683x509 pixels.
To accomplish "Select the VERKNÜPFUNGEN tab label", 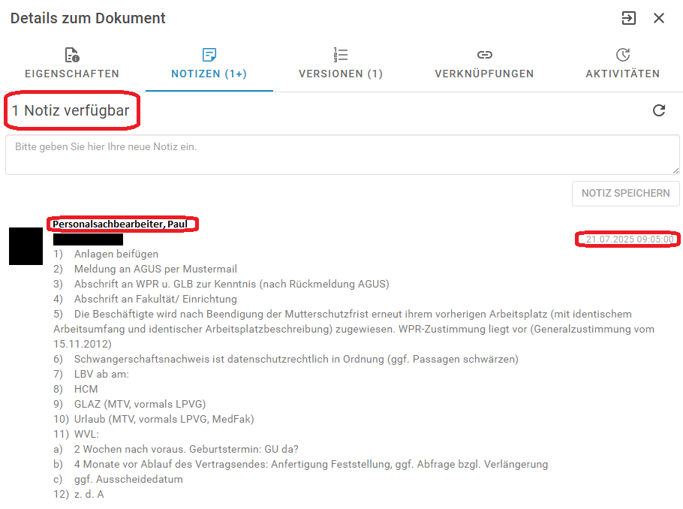I will pos(484,74).
